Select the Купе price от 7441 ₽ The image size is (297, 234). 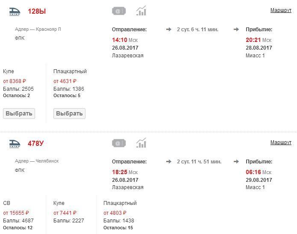[x=65, y=213]
